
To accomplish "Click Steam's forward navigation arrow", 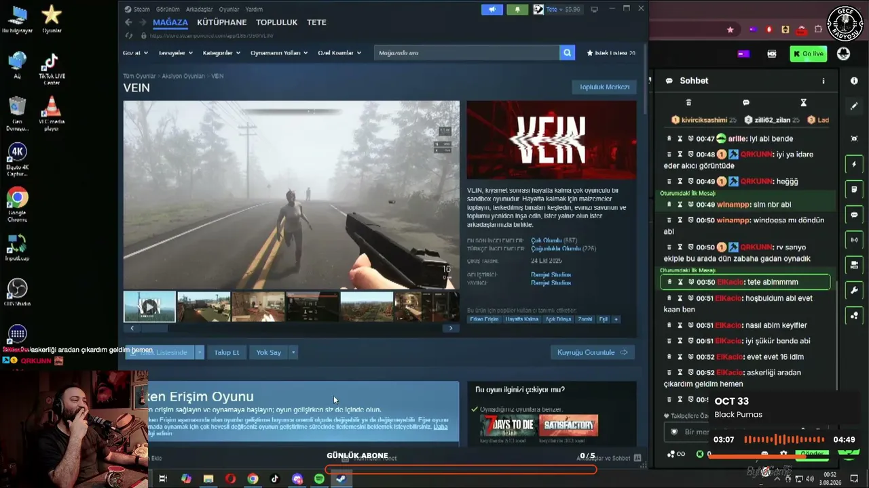I will pos(143,22).
